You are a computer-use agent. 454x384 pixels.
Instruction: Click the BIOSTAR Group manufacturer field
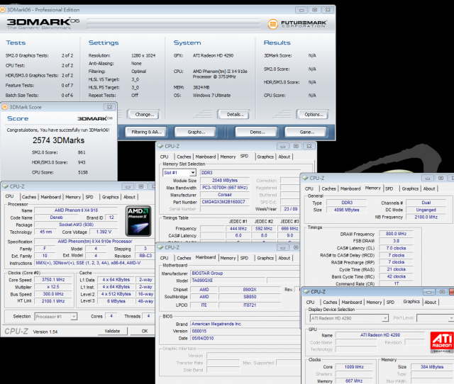coord(245,273)
